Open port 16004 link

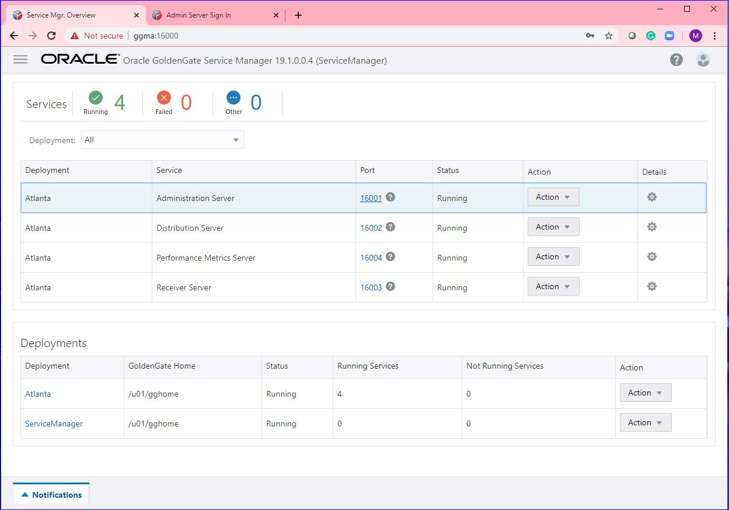click(x=371, y=258)
